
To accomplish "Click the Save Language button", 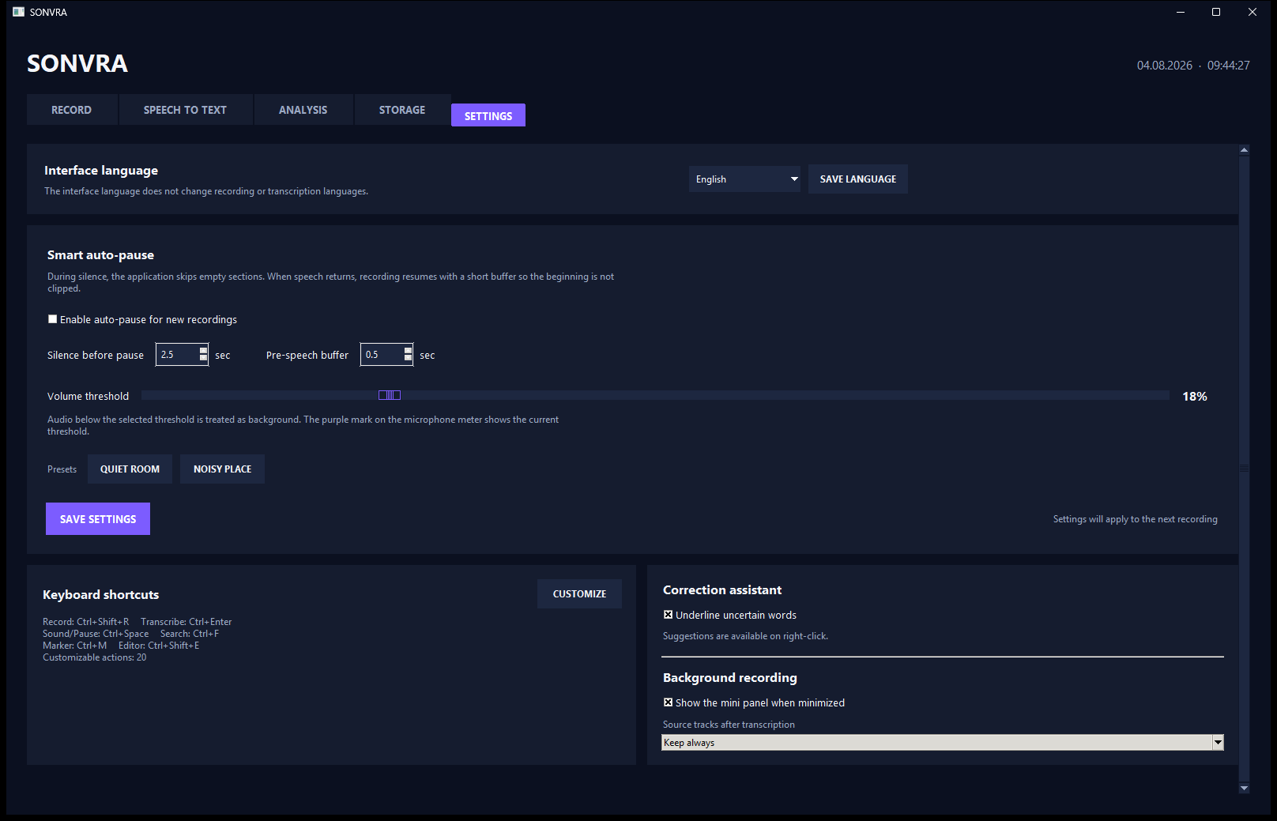I will (x=858, y=179).
